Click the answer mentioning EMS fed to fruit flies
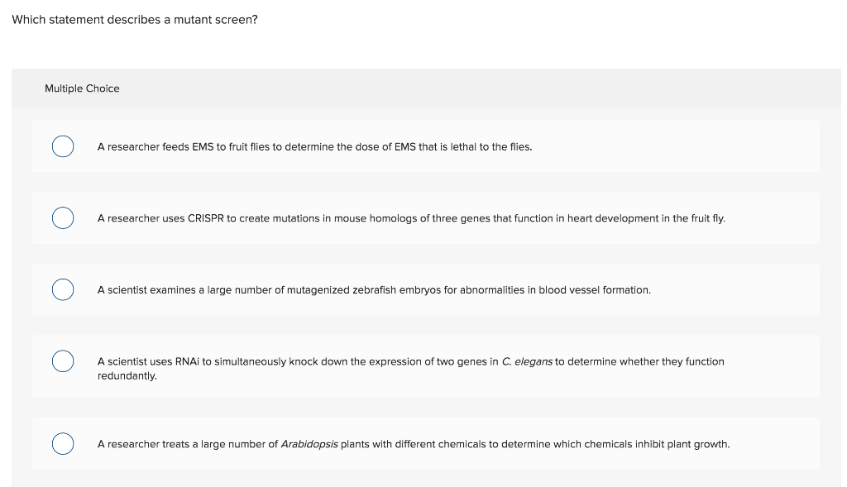Screen dimensions: 847x487 tap(314, 146)
